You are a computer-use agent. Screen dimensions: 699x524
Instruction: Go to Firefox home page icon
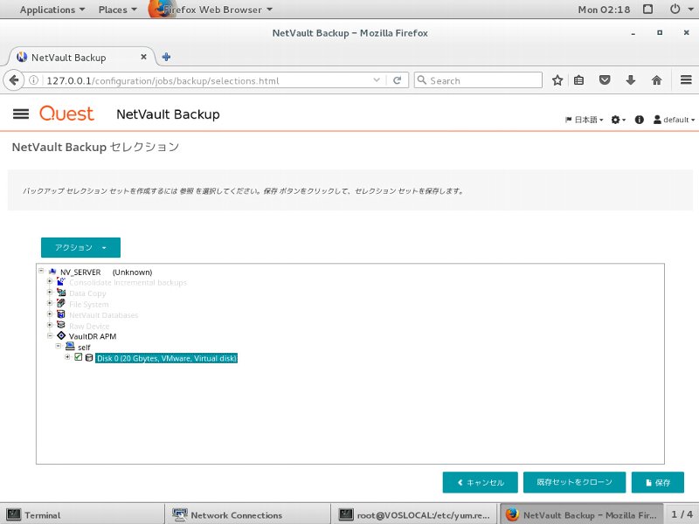click(x=656, y=80)
